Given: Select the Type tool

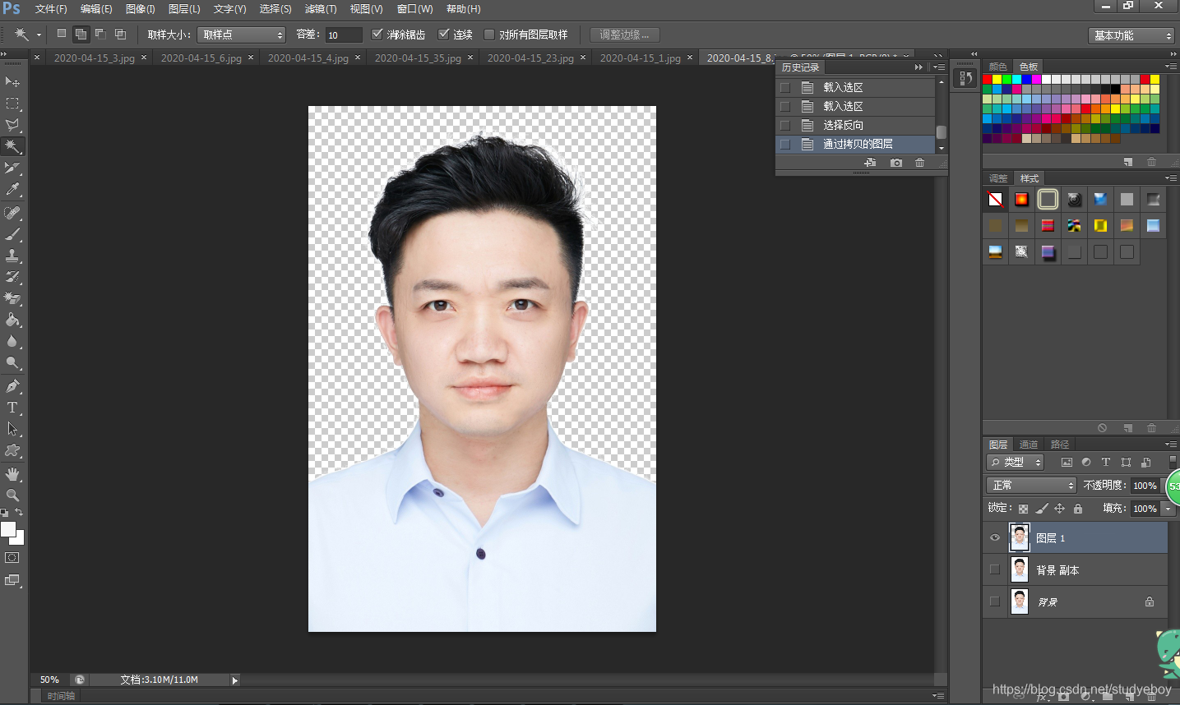Looking at the screenshot, I should click(12, 408).
